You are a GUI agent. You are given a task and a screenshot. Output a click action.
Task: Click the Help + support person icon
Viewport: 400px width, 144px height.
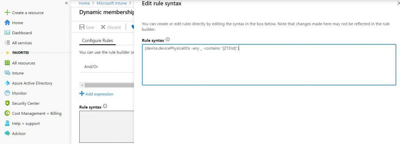tap(7, 123)
